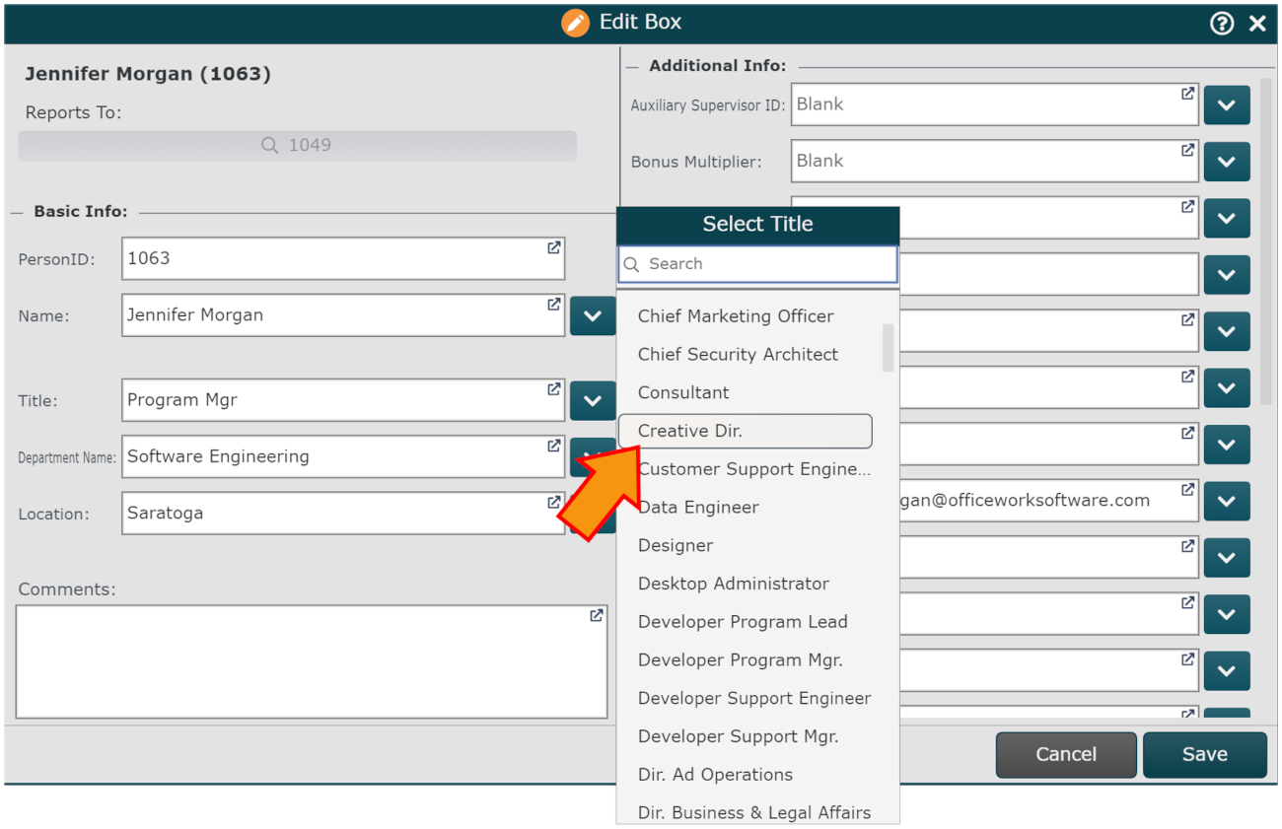This screenshot has width=1282, height=829.
Task: Select Customer Support Engineer title
Action: pyautogui.click(x=753, y=469)
